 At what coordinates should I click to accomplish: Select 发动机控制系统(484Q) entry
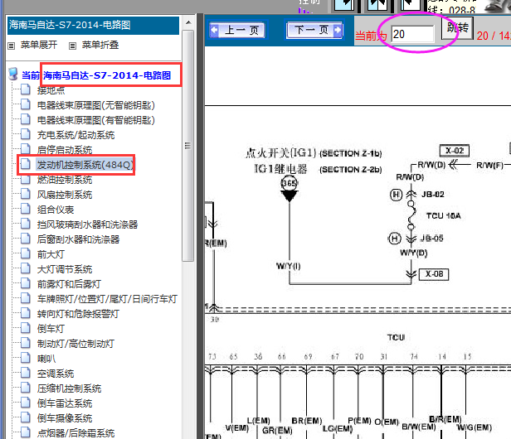click(x=85, y=165)
